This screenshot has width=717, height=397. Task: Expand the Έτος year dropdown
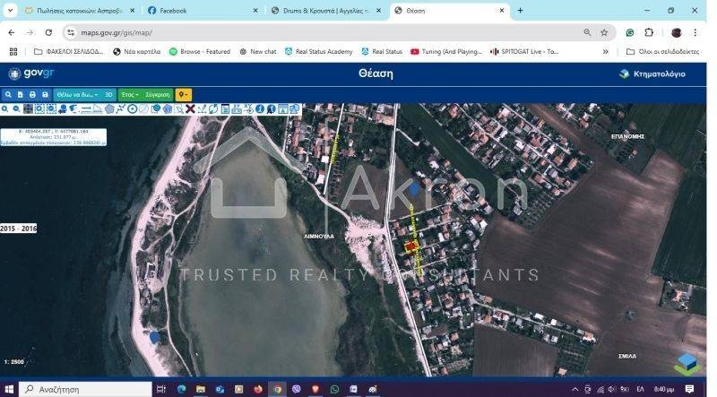pos(130,94)
